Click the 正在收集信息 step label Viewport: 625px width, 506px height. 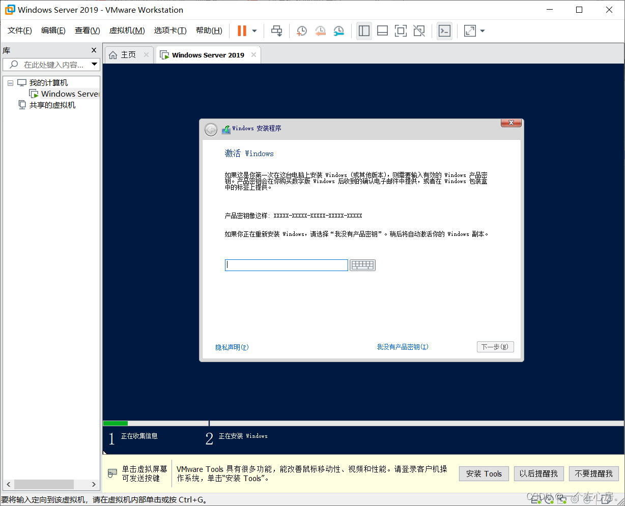pyautogui.click(x=139, y=436)
